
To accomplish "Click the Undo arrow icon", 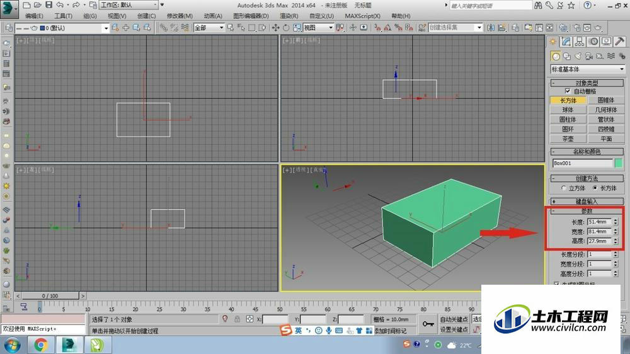I will click(x=60, y=5).
